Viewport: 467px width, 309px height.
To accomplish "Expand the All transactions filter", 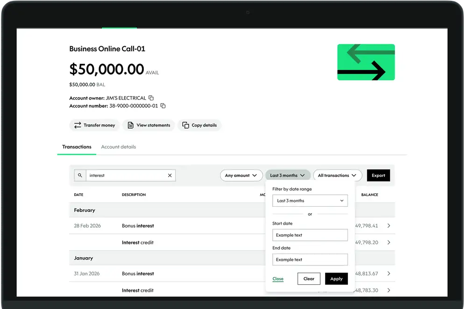I will pyautogui.click(x=338, y=176).
